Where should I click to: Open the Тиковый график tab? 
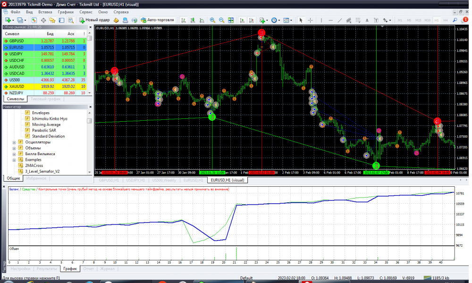point(45,99)
